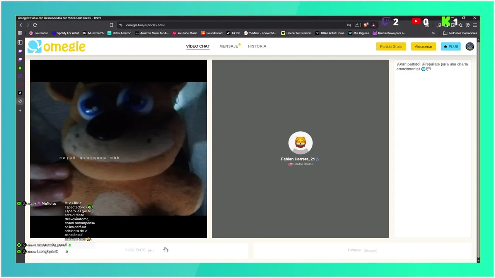This screenshot has height=278, width=495.
Task: Click Molicito username in chat overlay
Action: [49, 203]
